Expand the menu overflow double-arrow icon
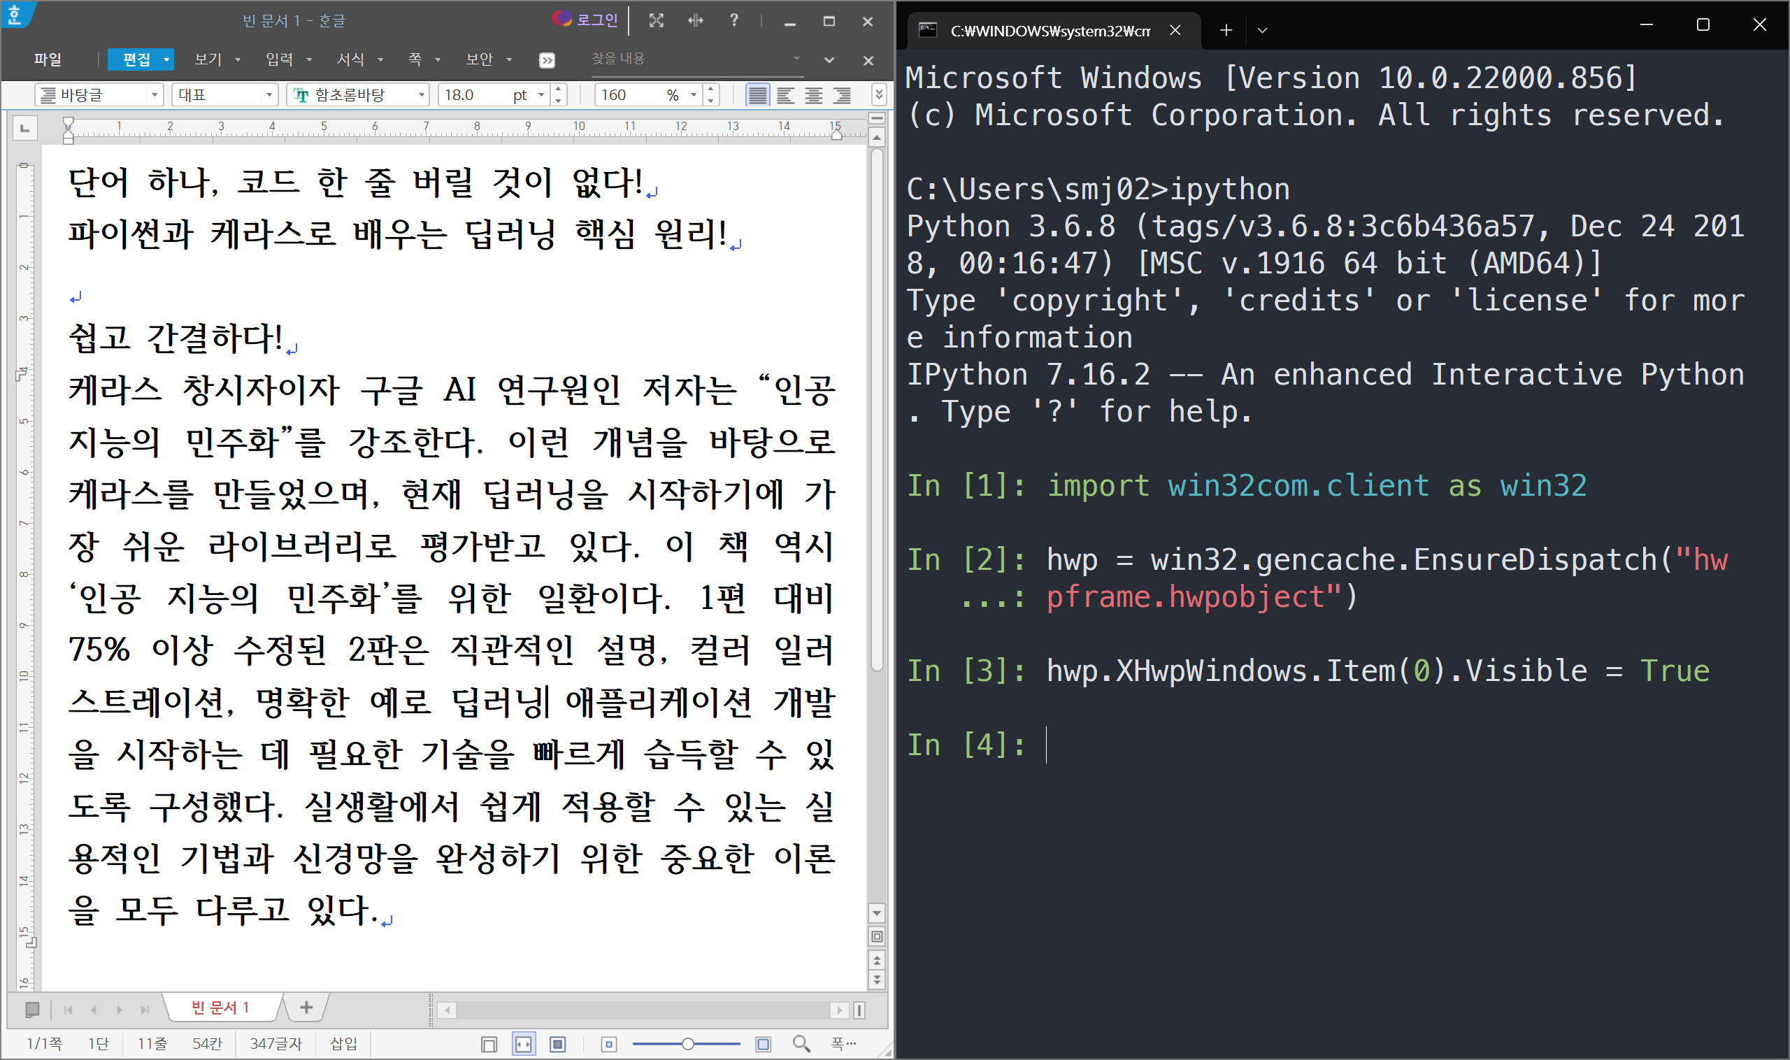Viewport: 1790px width, 1060px height. [546, 60]
